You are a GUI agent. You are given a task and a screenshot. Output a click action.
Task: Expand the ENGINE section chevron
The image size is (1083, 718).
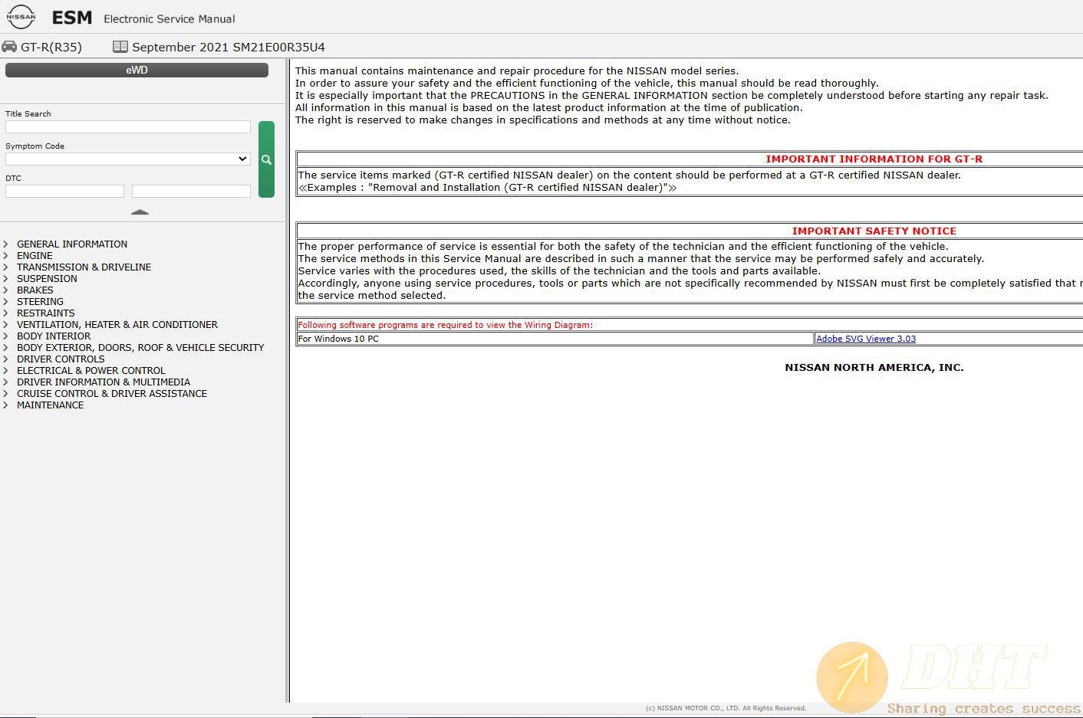point(6,256)
